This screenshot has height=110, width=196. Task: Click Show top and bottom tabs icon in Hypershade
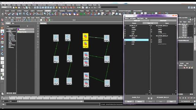[x=15, y=20]
